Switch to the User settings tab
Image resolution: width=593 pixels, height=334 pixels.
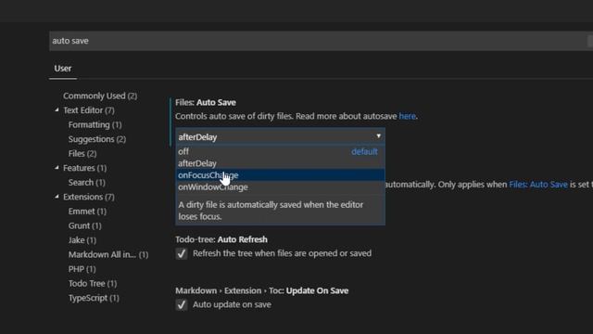pyautogui.click(x=63, y=69)
